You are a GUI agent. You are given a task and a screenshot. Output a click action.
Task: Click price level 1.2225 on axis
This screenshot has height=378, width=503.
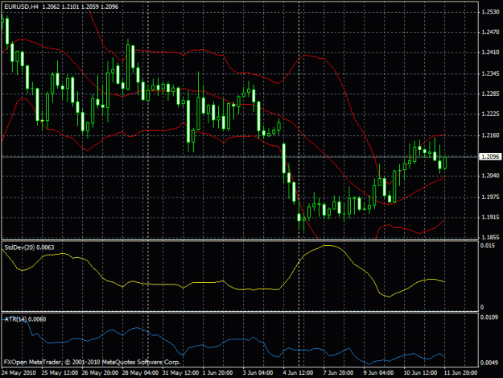[x=490, y=114]
